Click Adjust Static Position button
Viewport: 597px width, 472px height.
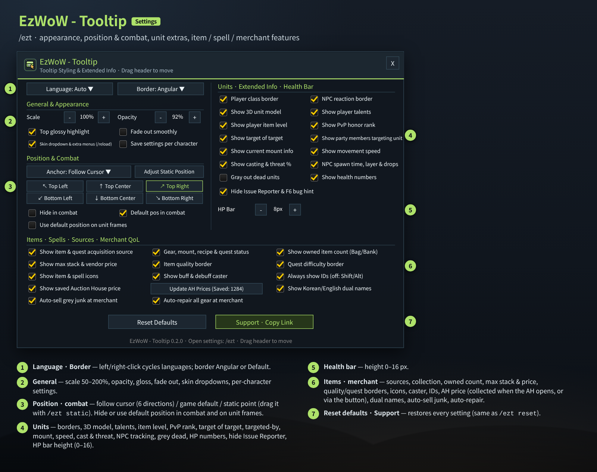[x=169, y=172]
